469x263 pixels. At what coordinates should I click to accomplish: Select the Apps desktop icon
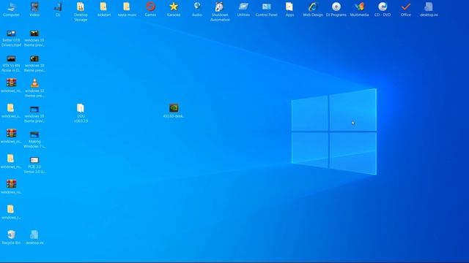[x=289, y=9]
